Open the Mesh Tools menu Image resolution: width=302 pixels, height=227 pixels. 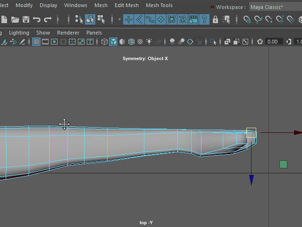[x=159, y=6]
